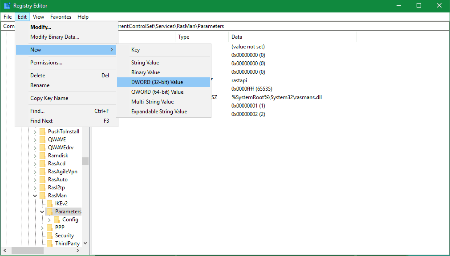450x256 pixels.
Task: Select Permissions... in the Edit menu
Action: click(x=46, y=63)
